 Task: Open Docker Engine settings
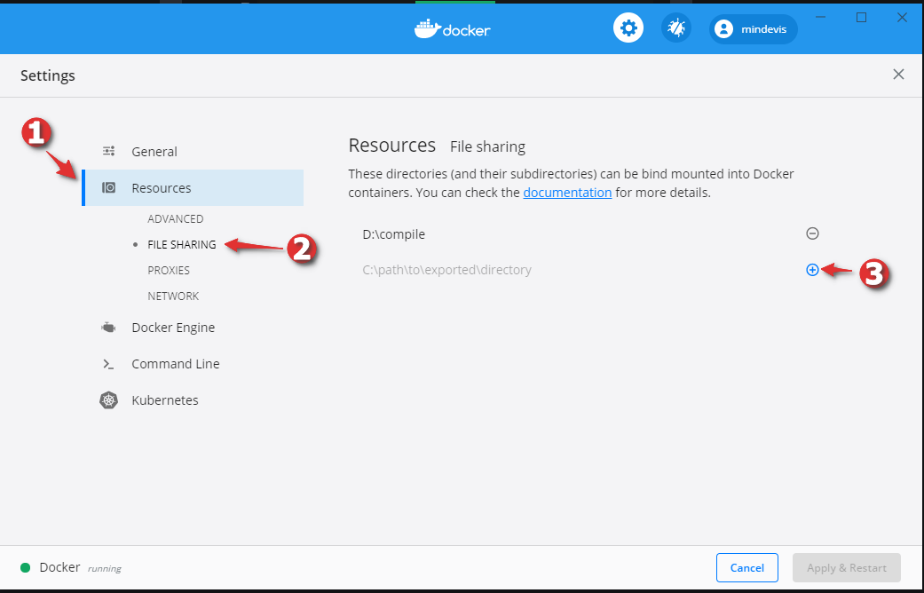(173, 328)
